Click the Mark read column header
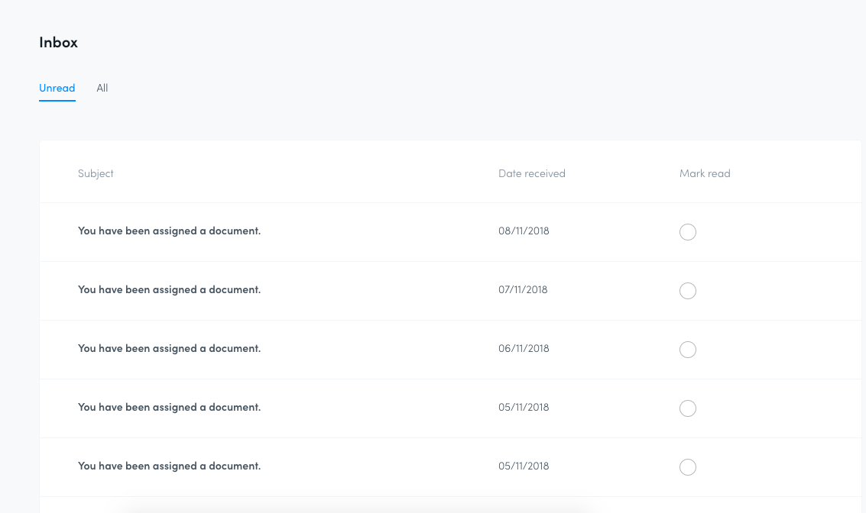Image resolution: width=866 pixels, height=513 pixels. (x=705, y=174)
